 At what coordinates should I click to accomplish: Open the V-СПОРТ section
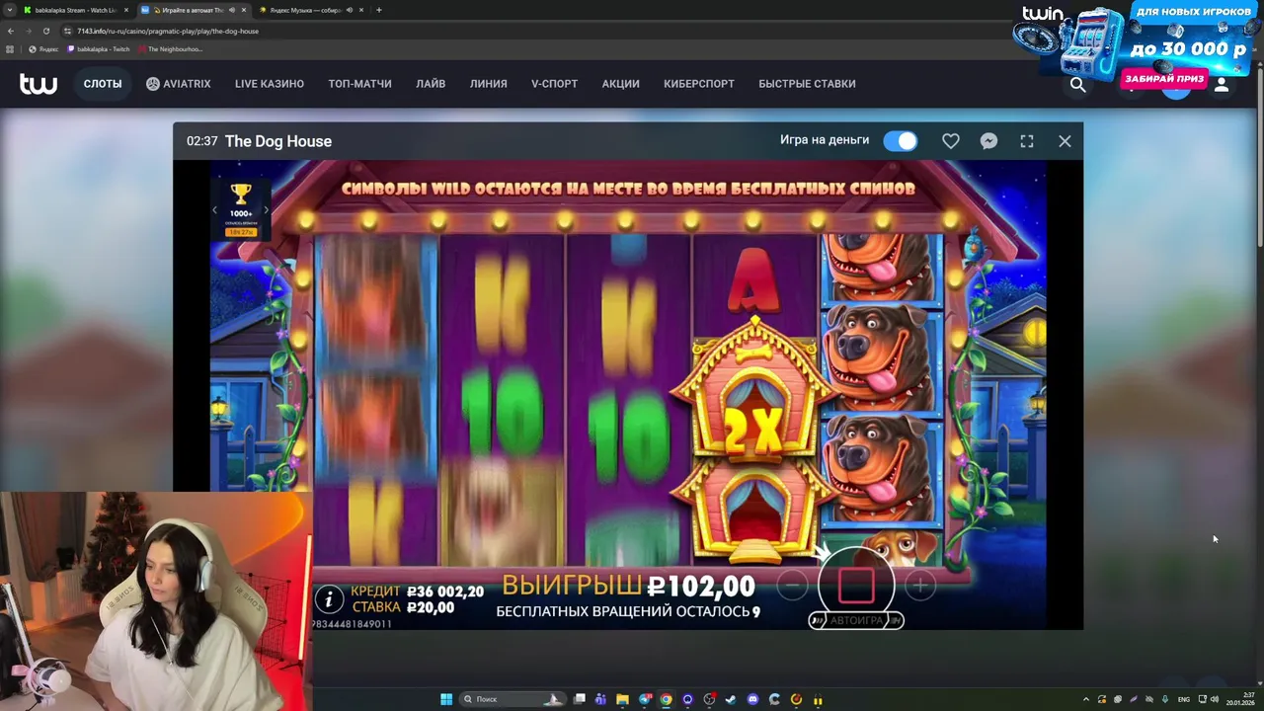click(x=554, y=84)
